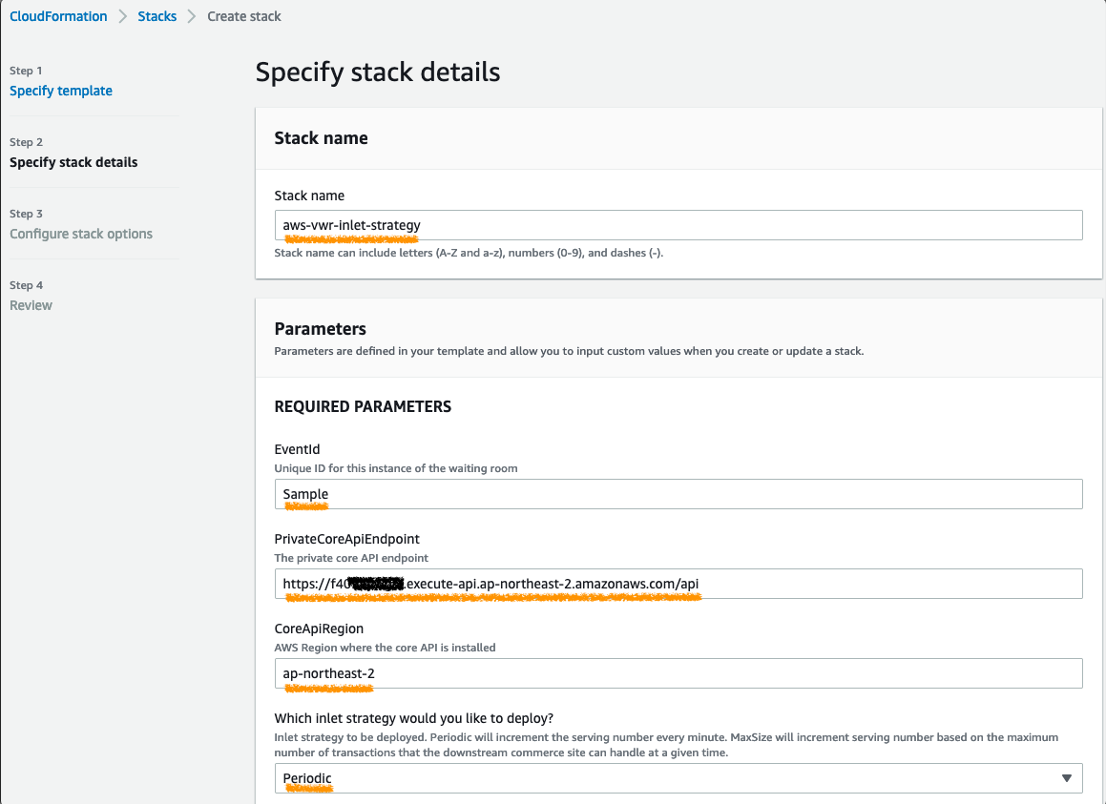Image resolution: width=1106 pixels, height=804 pixels.
Task: Click the CoreApiRegion input box
Action: (678, 673)
